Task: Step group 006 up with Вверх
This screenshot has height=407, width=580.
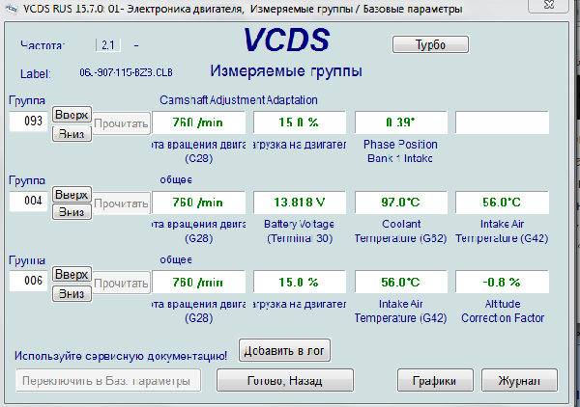Action: [72, 274]
